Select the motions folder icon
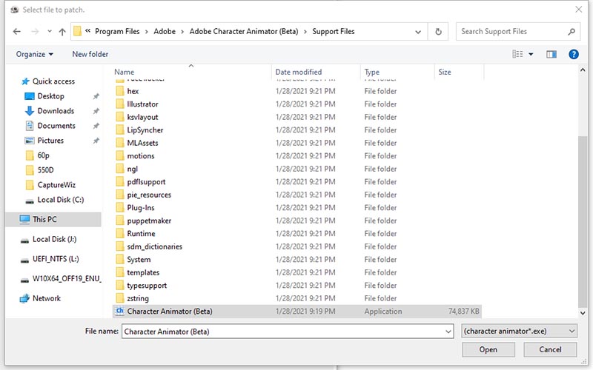Screen dimensions: 593x370 120,156
